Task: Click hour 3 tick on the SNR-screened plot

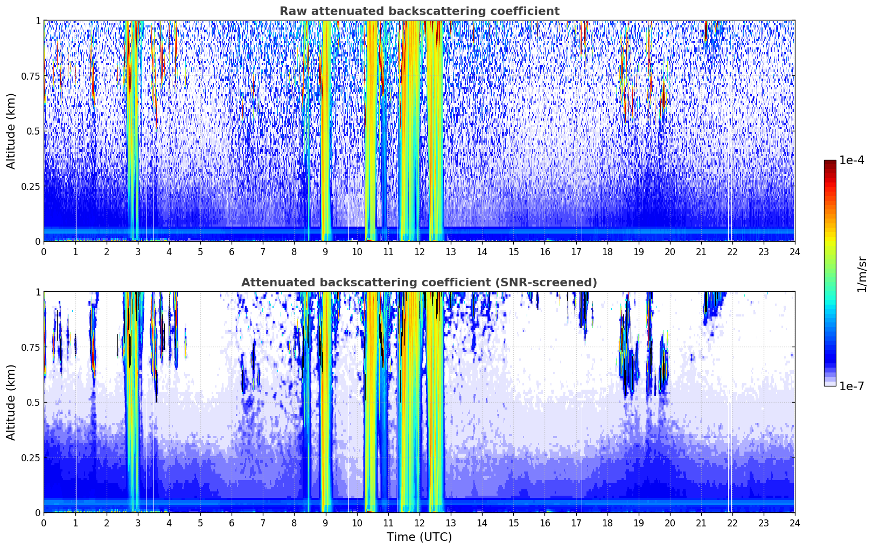Action: click(138, 523)
